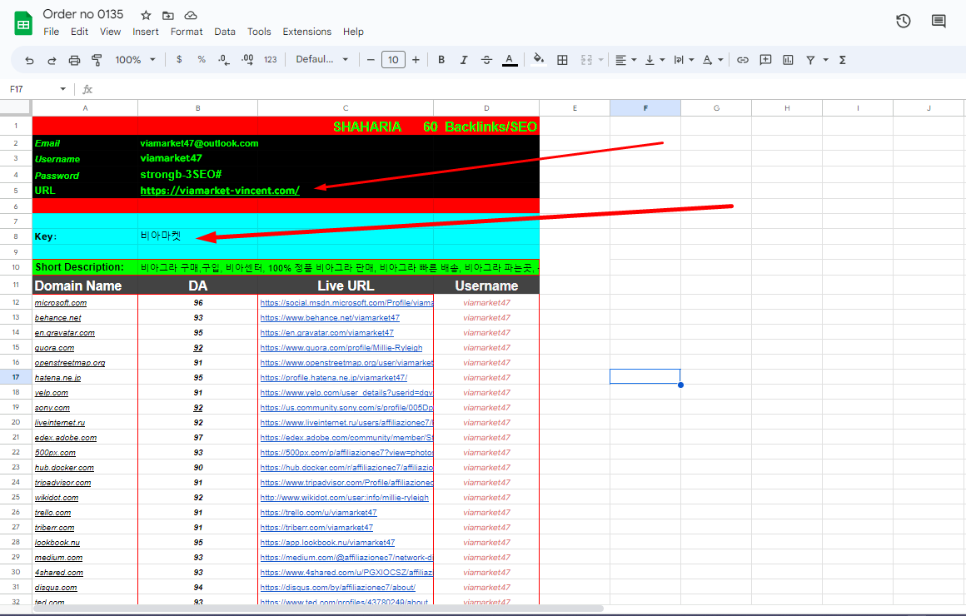Insert a comment
Viewport: 966px width, 616px height.
(x=764, y=59)
